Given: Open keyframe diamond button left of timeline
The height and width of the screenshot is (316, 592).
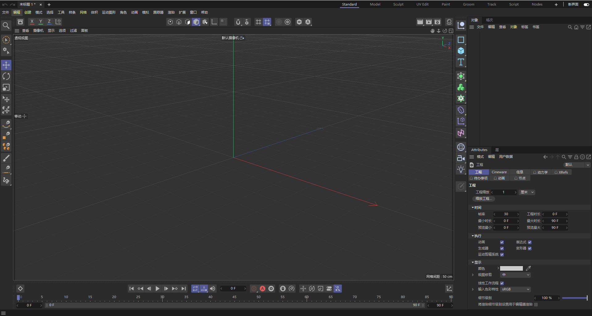Looking at the screenshot, I should pyautogui.click(x=20, y=289).
